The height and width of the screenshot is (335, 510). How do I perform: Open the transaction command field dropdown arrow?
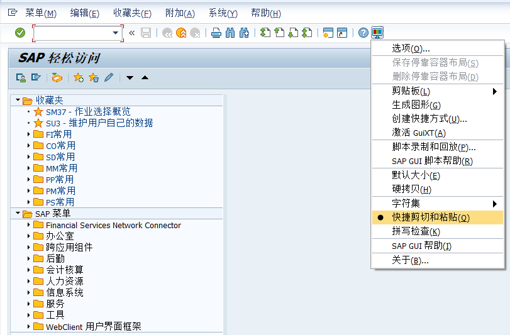click(115, 33)
